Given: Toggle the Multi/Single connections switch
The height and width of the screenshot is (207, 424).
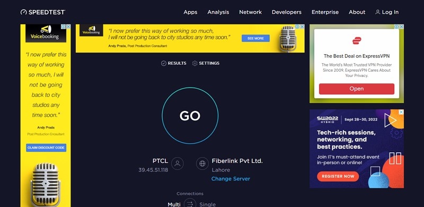Looking at the screenshot, I should [190, 204].
